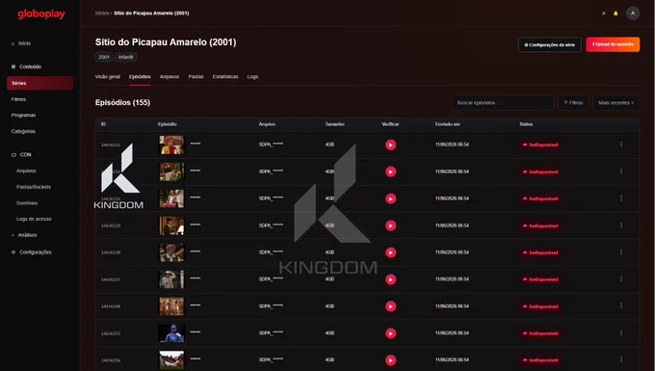Viewport: 655px width, 371px height.
Task: Click the Séries breadcrumb link
Action: pyautogui.click(x=102, y=13)
